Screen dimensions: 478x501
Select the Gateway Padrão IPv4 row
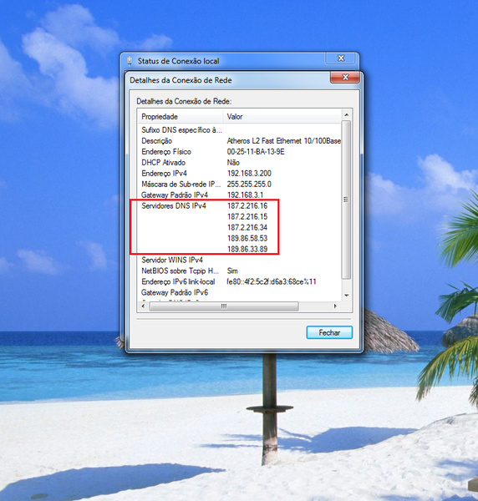[x=240, y=195]
